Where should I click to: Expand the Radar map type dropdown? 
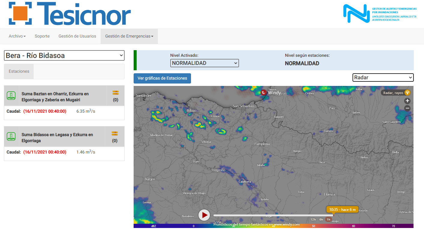[383, 78]
